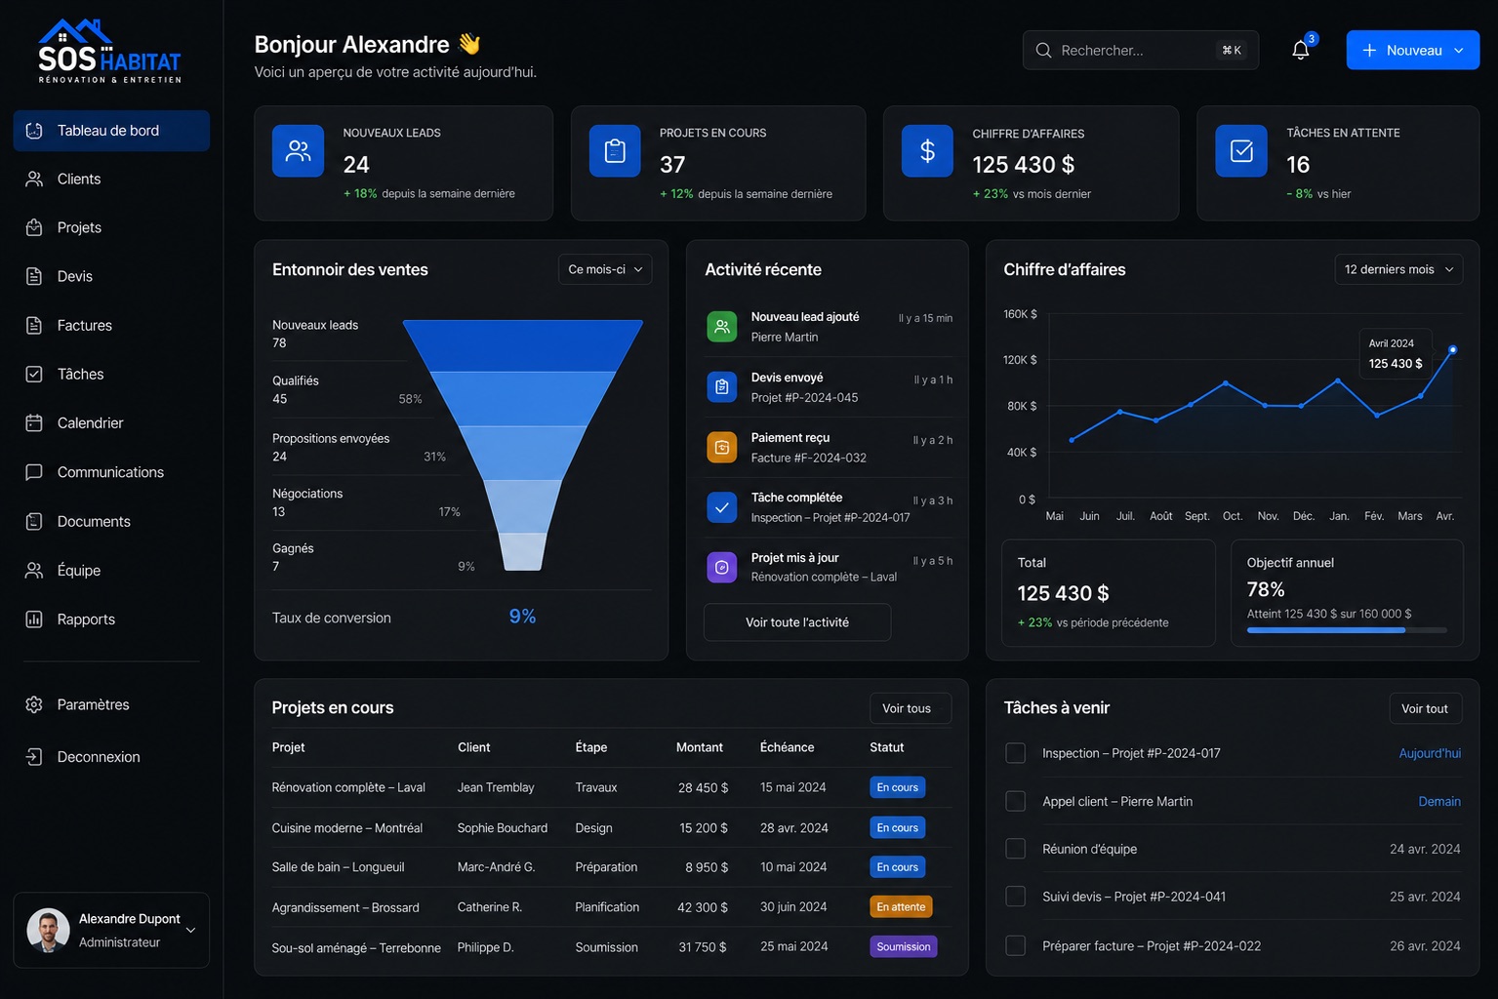Click the Montant column header
This screenshot has height=999, width=1498.
pos(700,747)
